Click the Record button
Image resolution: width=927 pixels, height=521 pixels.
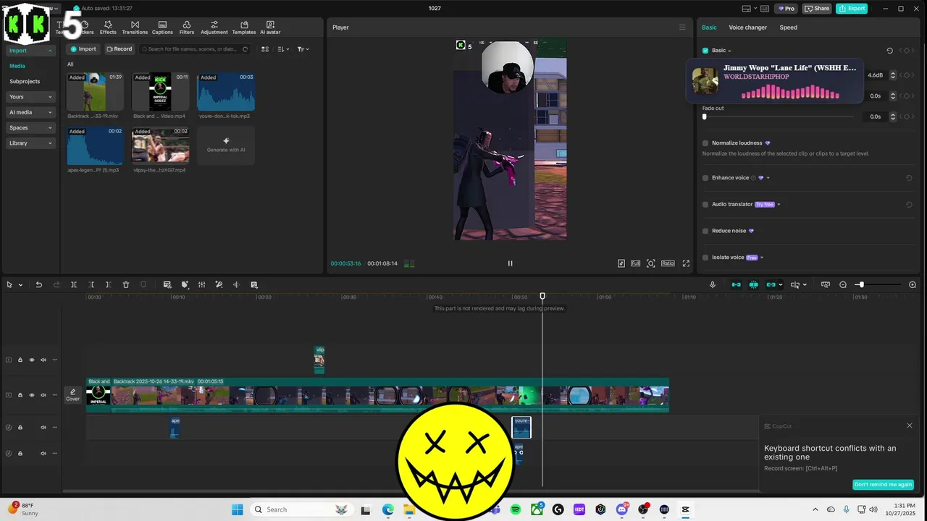point(119,49)
